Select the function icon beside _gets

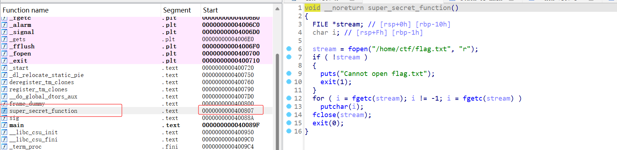point(4,39)
